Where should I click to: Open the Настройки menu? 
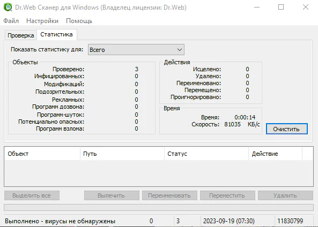coord(42,21)
